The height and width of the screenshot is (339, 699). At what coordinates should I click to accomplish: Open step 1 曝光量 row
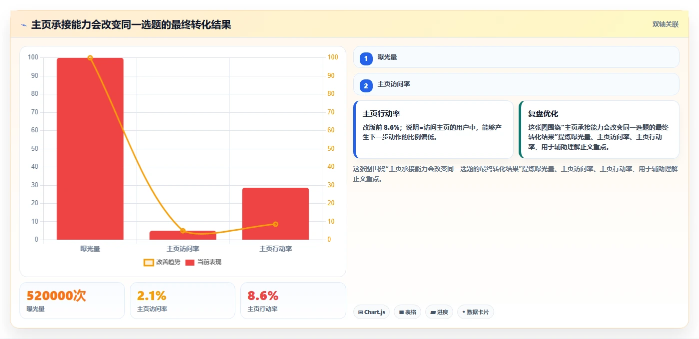pos(516,57)
